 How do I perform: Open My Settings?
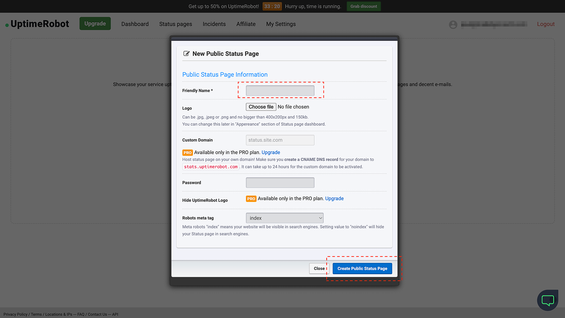281,24
